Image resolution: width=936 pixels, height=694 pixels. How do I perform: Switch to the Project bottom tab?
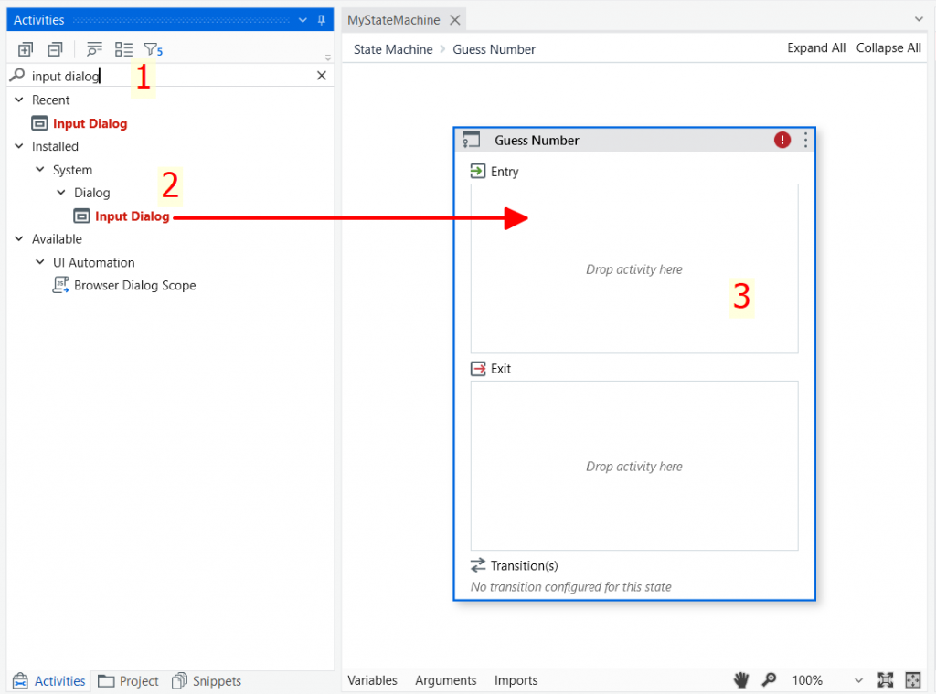click(x=128, y=681)
